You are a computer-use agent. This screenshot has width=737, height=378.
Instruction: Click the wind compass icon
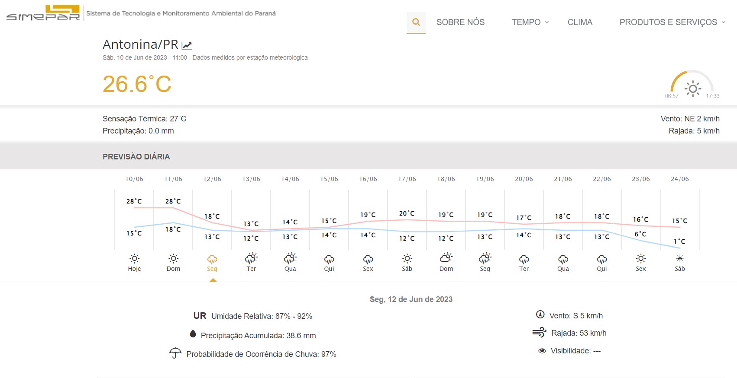540,314
